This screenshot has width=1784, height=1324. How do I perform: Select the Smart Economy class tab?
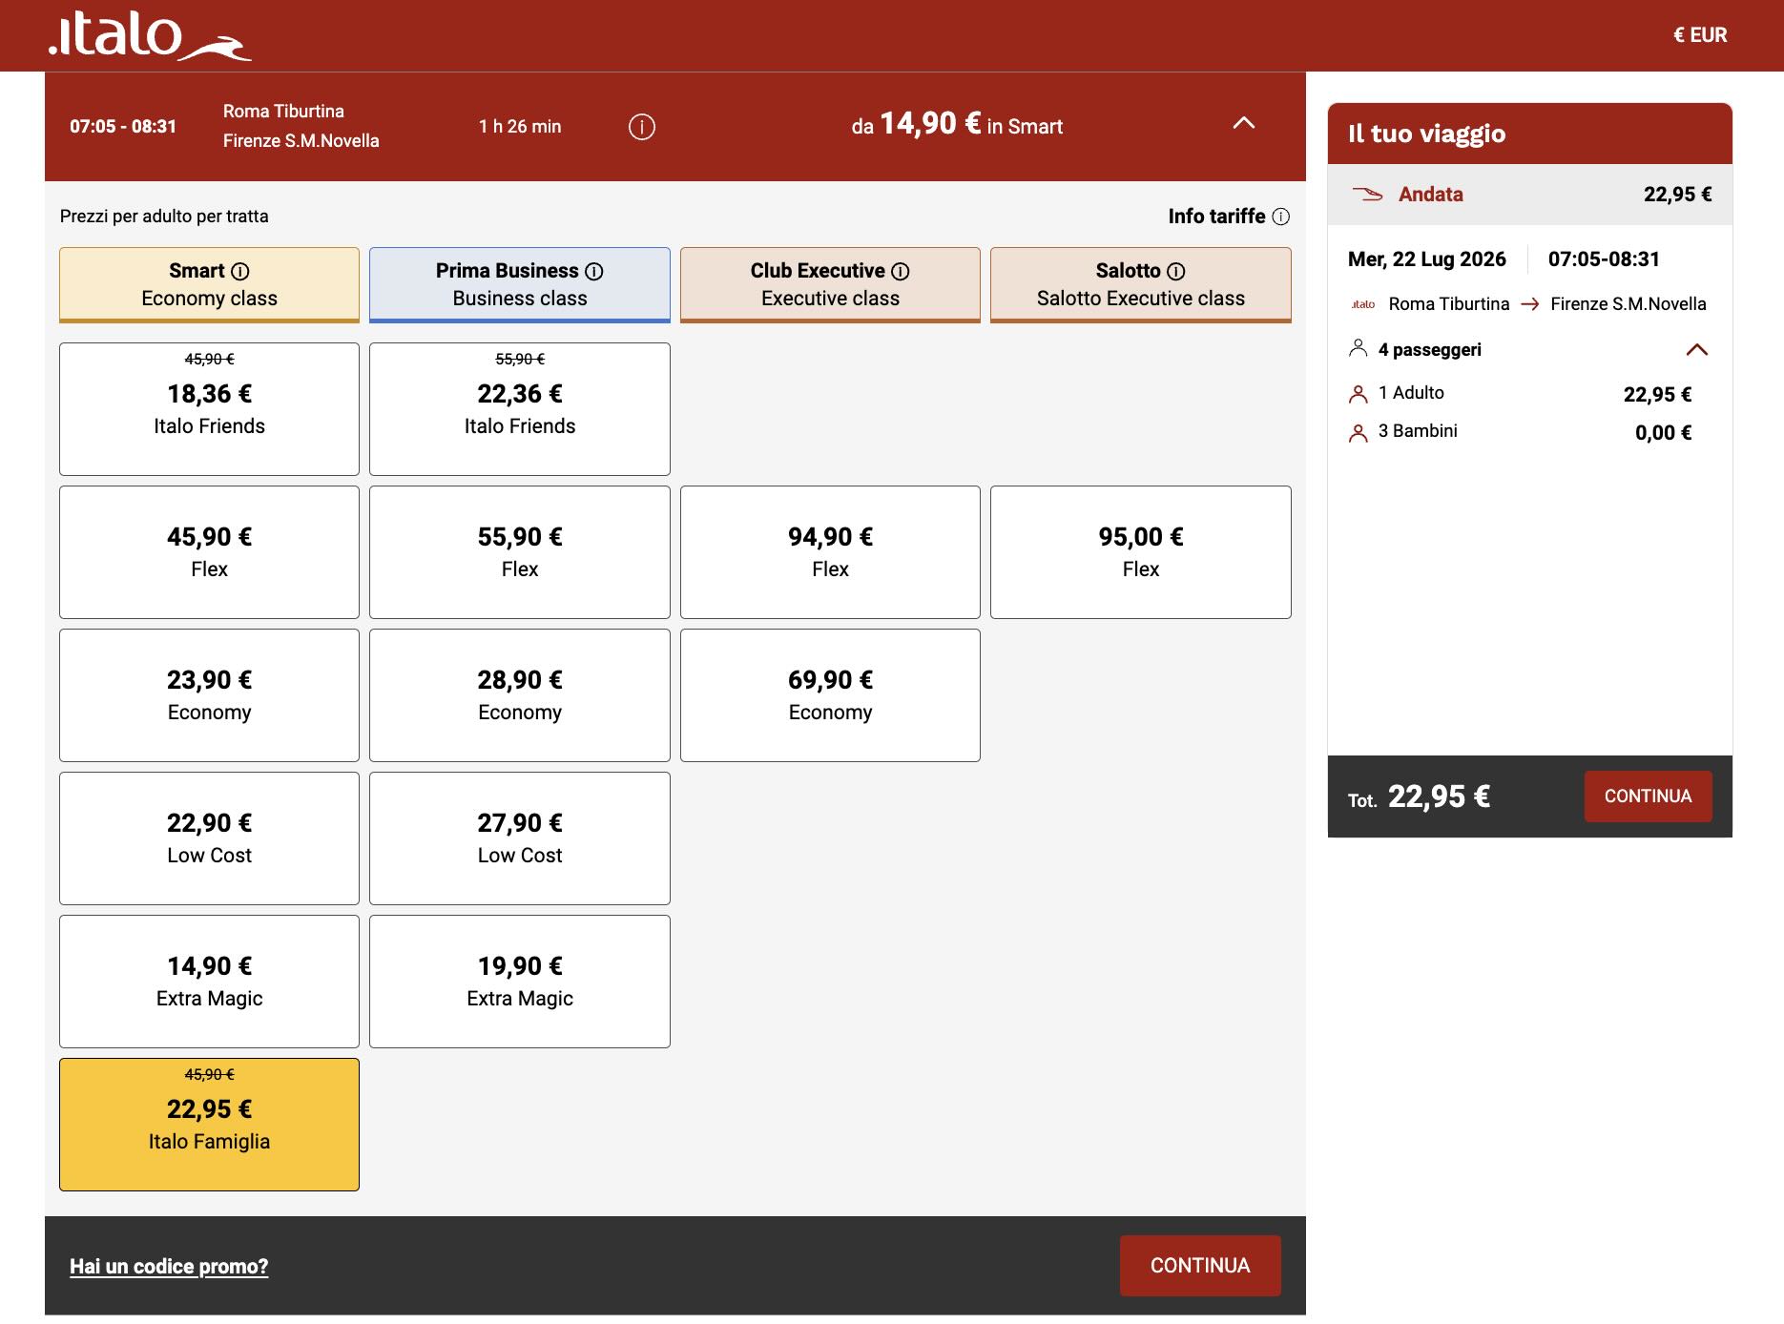(210, 285)
